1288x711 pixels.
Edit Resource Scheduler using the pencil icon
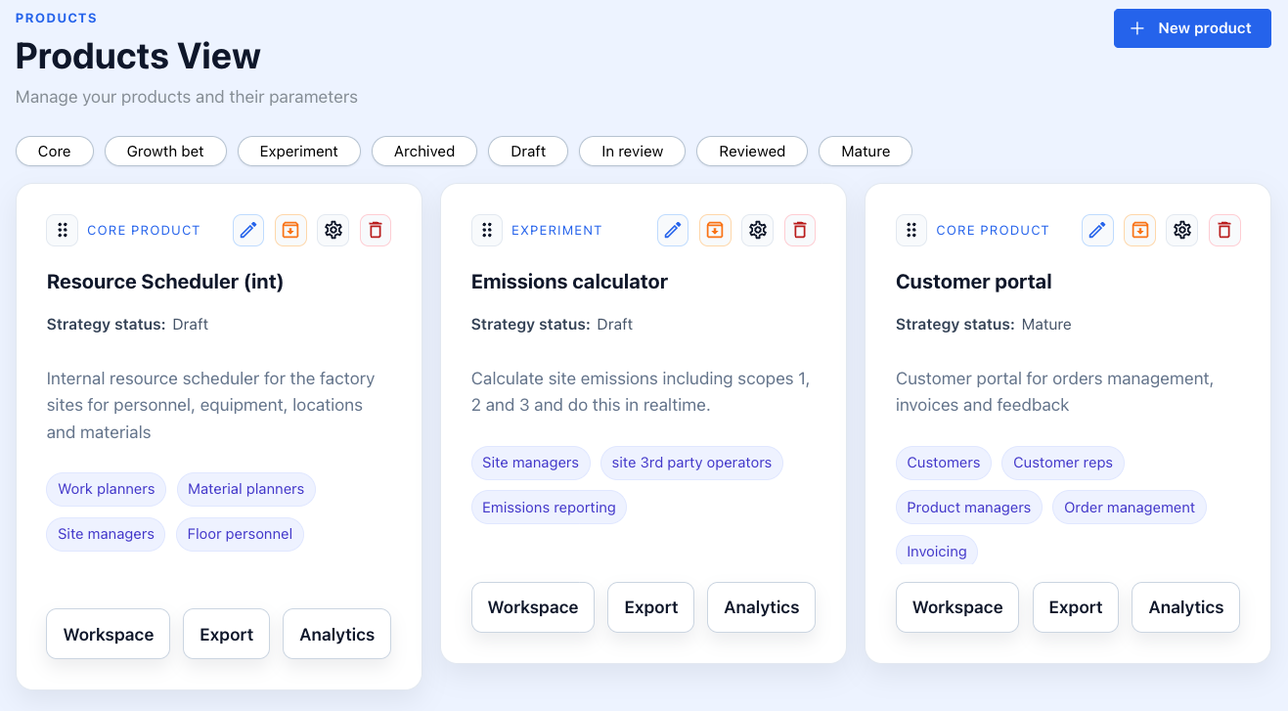pos(247,230)
